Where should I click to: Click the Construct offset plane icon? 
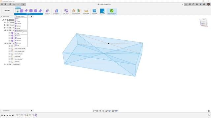(x=74, y=11)
